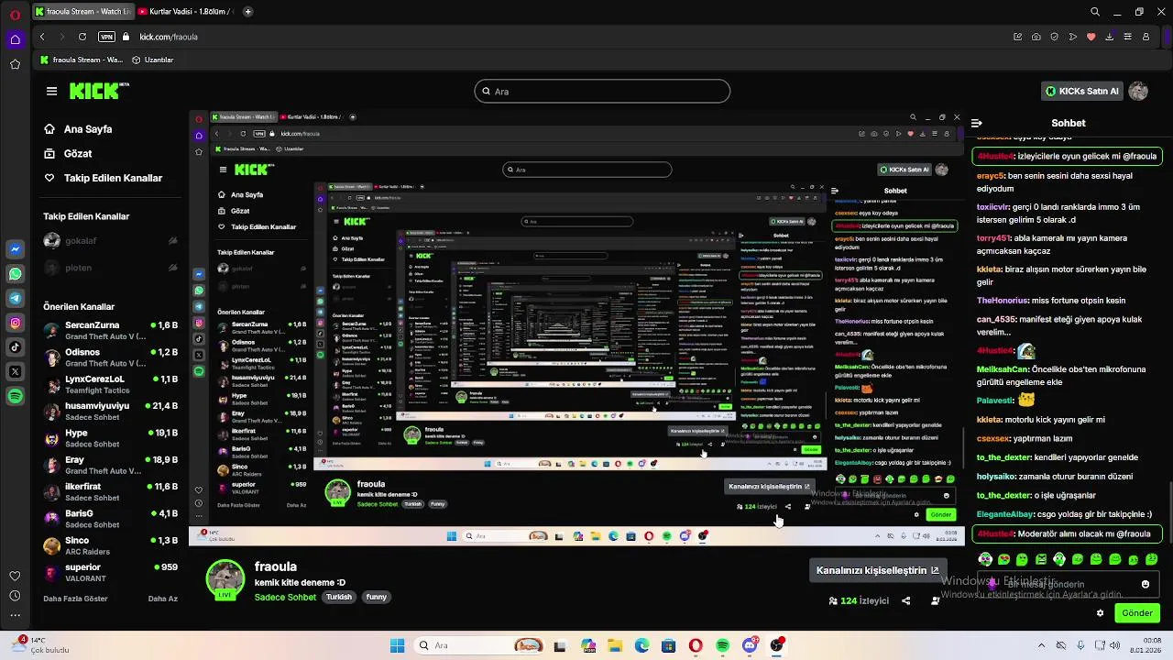This screenshot has width=1173, height=660.
Task: Open Messenger in Opera sidebar
Action: (15, 249)
